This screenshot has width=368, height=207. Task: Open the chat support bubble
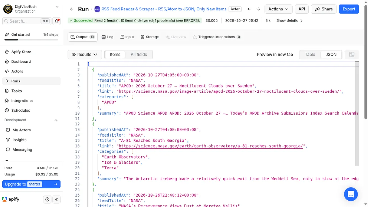351,194
